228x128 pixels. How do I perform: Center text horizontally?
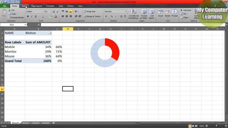point(67,16)
